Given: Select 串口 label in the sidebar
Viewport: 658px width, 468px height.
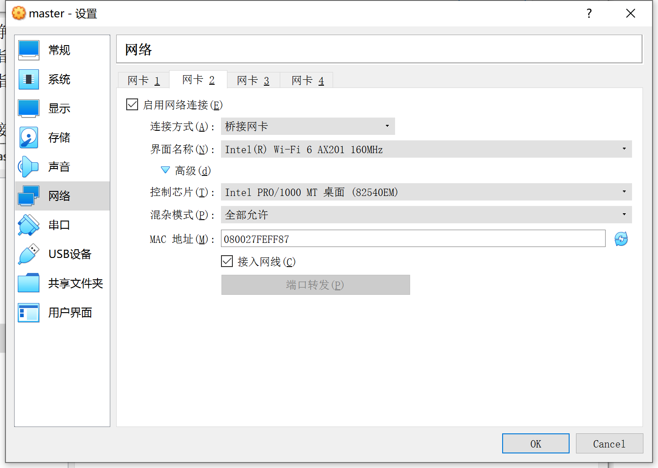Looking at the screenshot, I should (59, 225).
